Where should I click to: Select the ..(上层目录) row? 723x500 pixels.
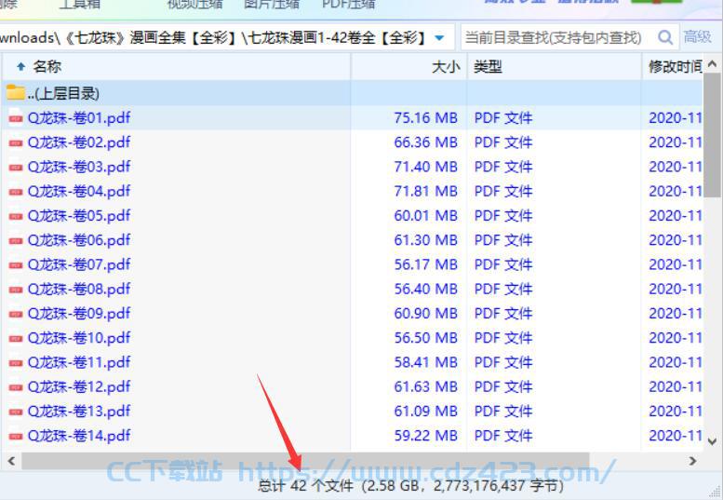click(x=353, y=93)
